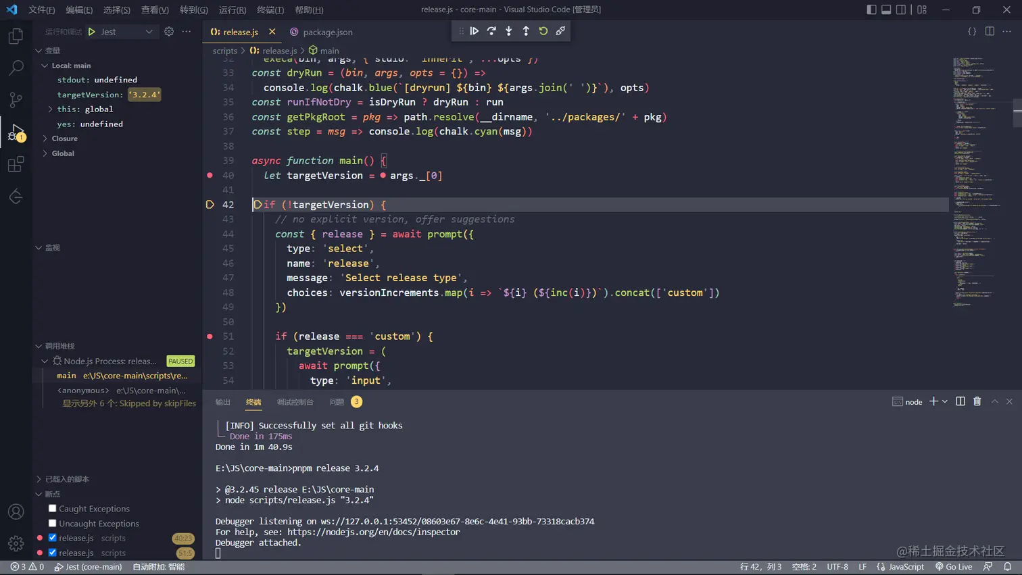Click the debug Disconnect button
Image resolution: width=1022 pixels, height=575 pixels.
click(x=560, y=31)
